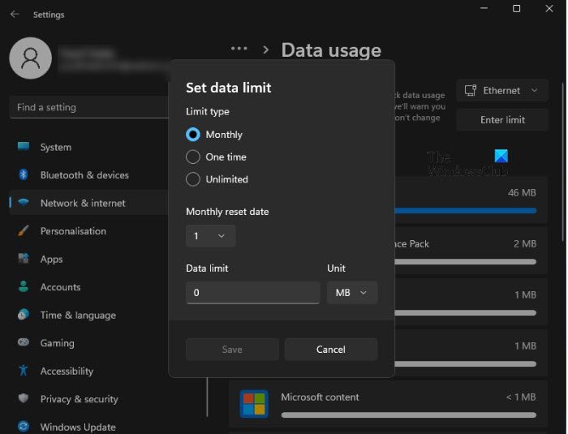Go to Privacy & security section
The image size is (568, 434).
pyautogui.click(x=79, y=399)
